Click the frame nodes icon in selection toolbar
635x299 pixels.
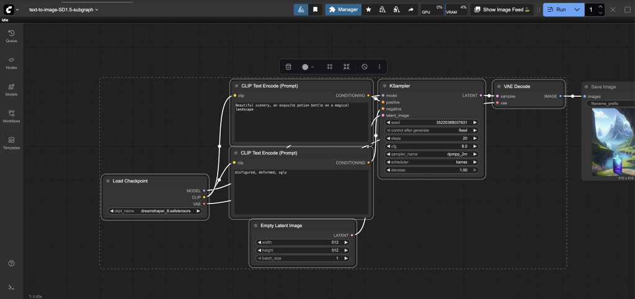(x=330, y=67)
